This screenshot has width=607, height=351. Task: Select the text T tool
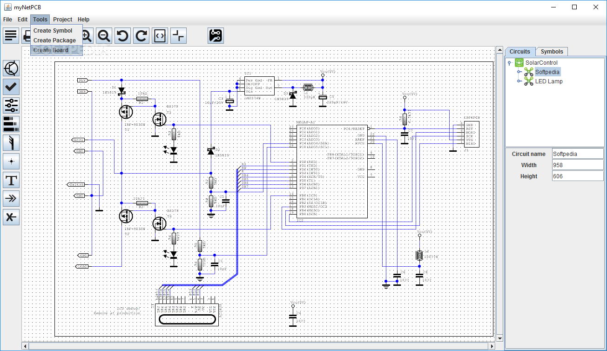click(11, 180)
